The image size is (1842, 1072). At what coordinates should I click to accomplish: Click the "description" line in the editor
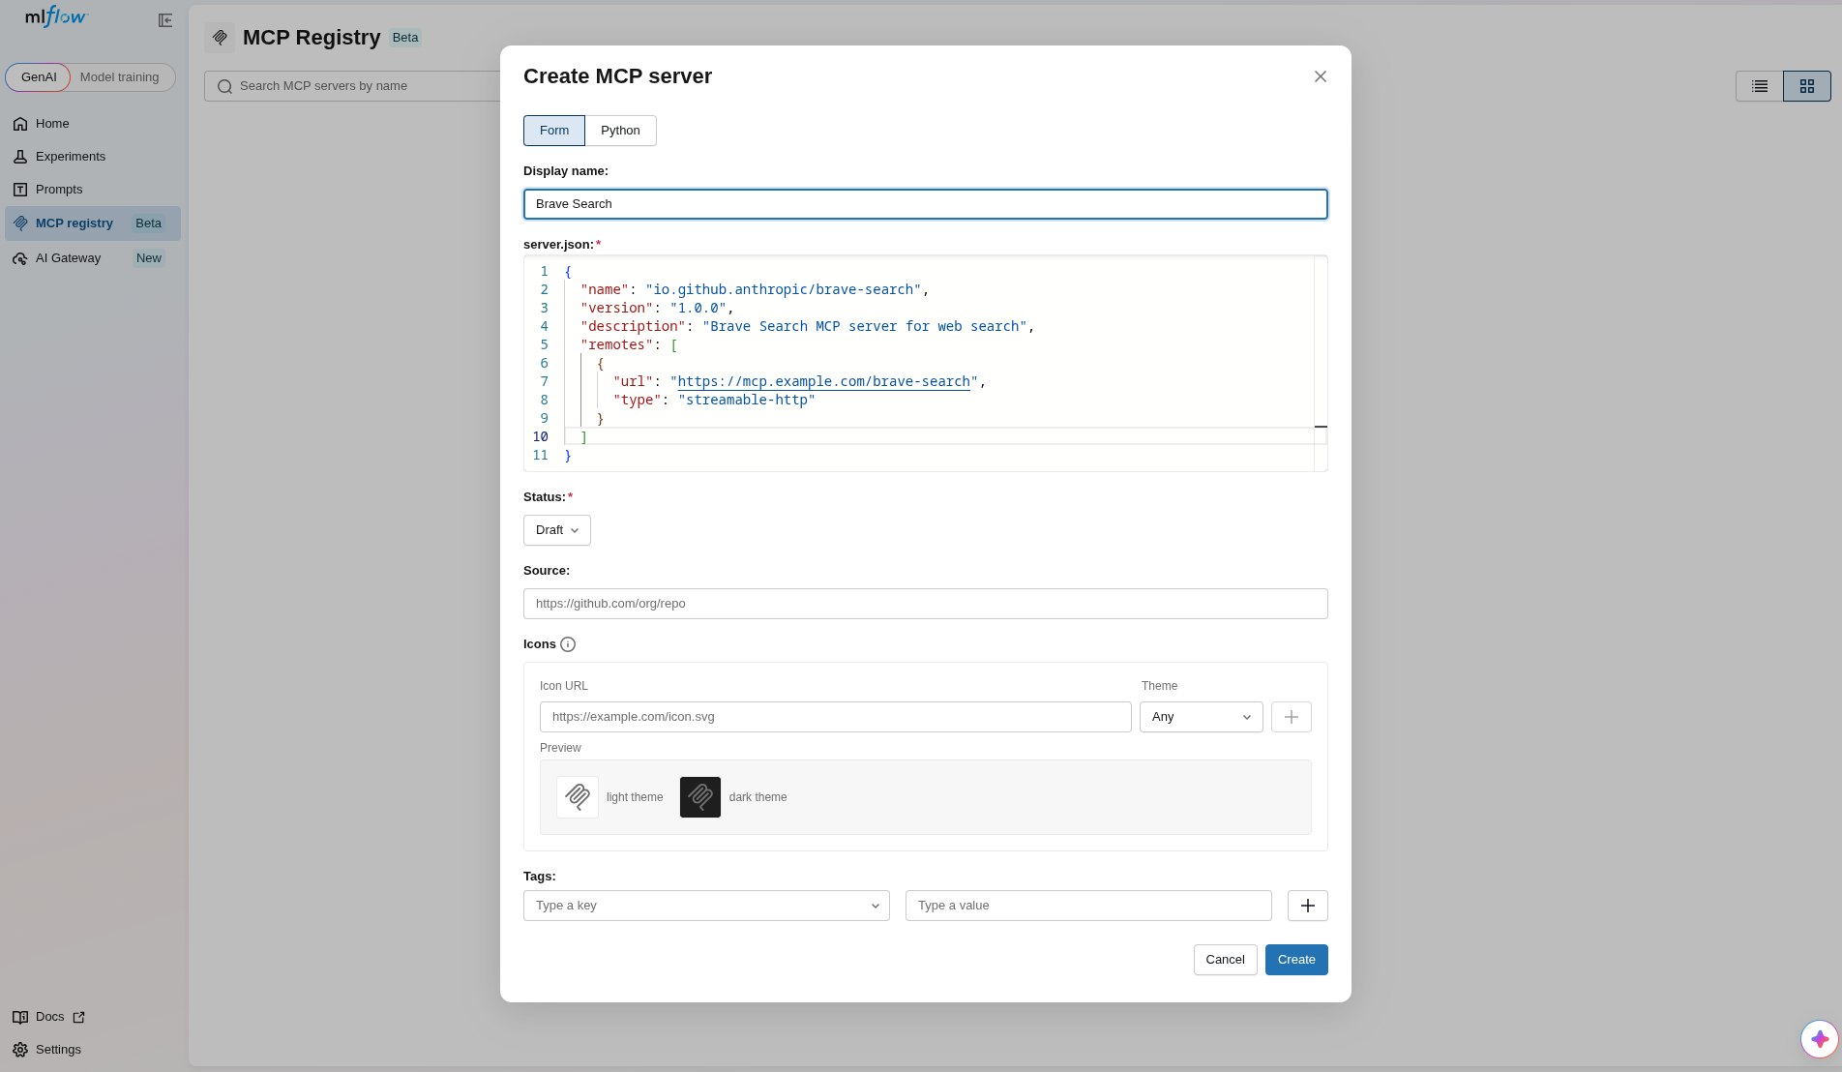point(808,327)
